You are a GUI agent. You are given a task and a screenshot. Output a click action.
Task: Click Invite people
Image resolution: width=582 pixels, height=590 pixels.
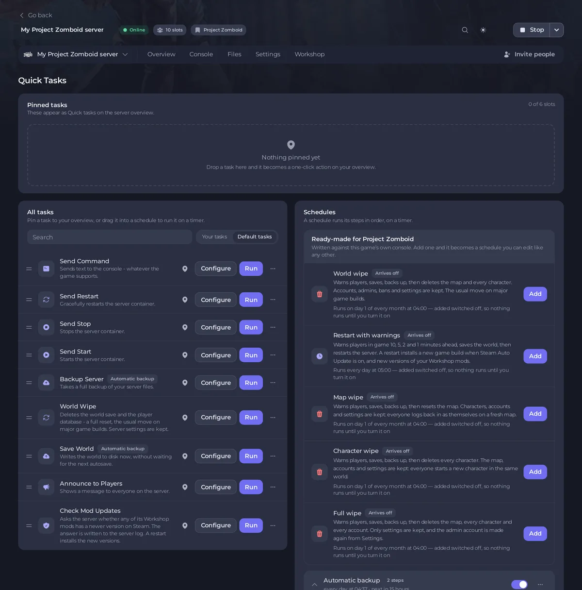pyautogui.click(x=529, y=54)
